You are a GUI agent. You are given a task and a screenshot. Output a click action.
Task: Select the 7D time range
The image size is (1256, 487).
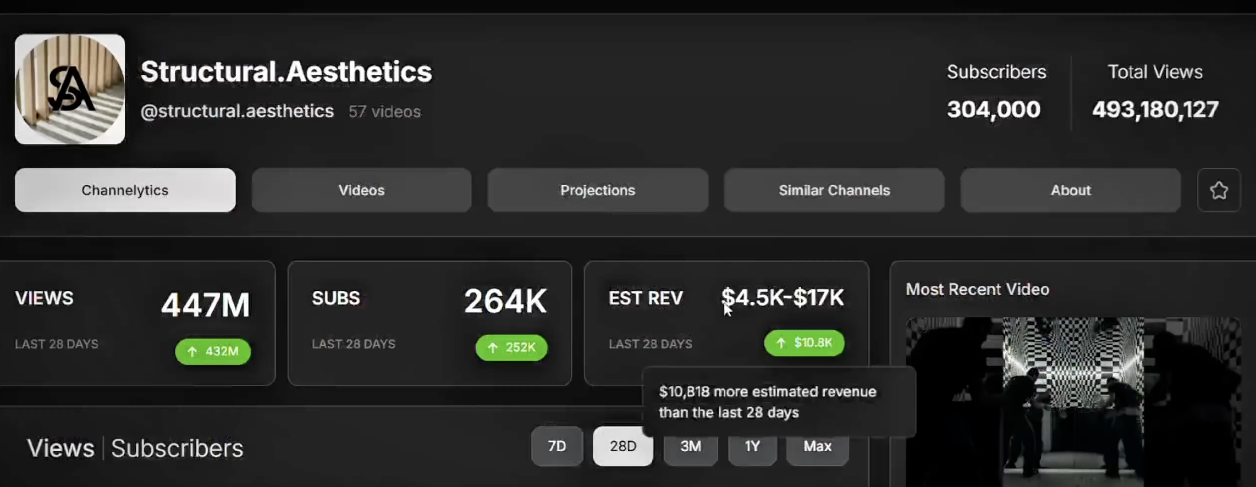(557, 446)
